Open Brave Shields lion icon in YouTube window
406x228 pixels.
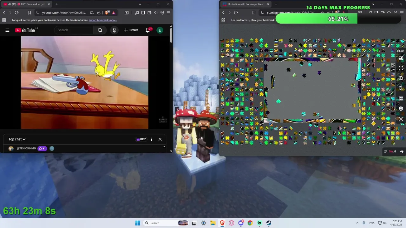(x=107, y=13)
